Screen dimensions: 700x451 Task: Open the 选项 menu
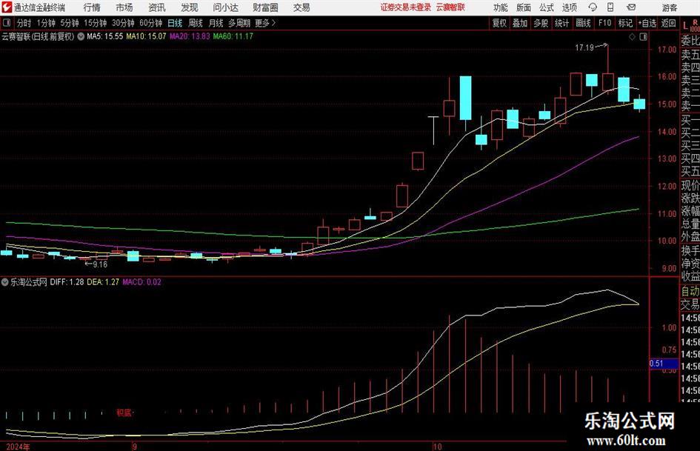tap(569, 7)
